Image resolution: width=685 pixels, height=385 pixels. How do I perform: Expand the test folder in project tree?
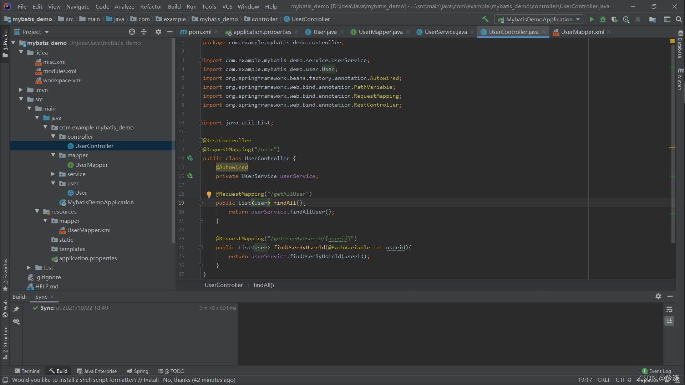[29, 267]
